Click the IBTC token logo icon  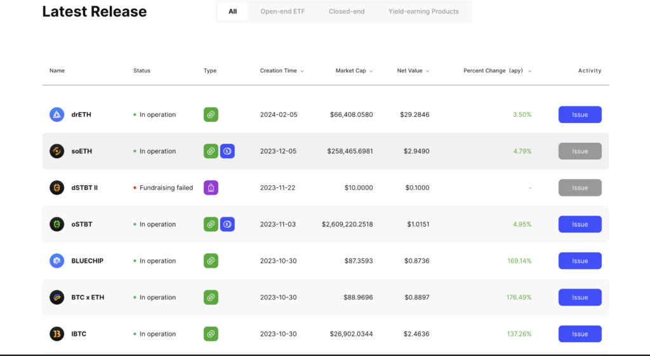[x=56, y=334]
